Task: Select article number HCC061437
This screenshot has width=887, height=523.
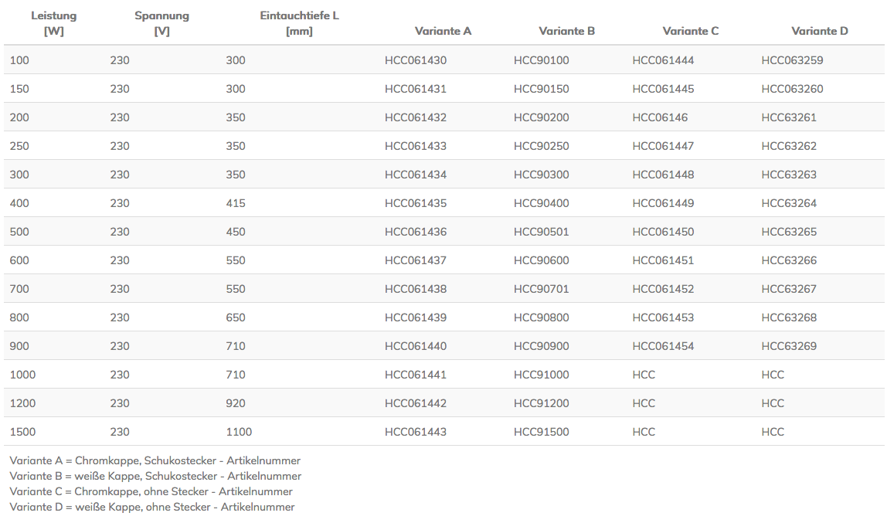Action: pos(416,260)
